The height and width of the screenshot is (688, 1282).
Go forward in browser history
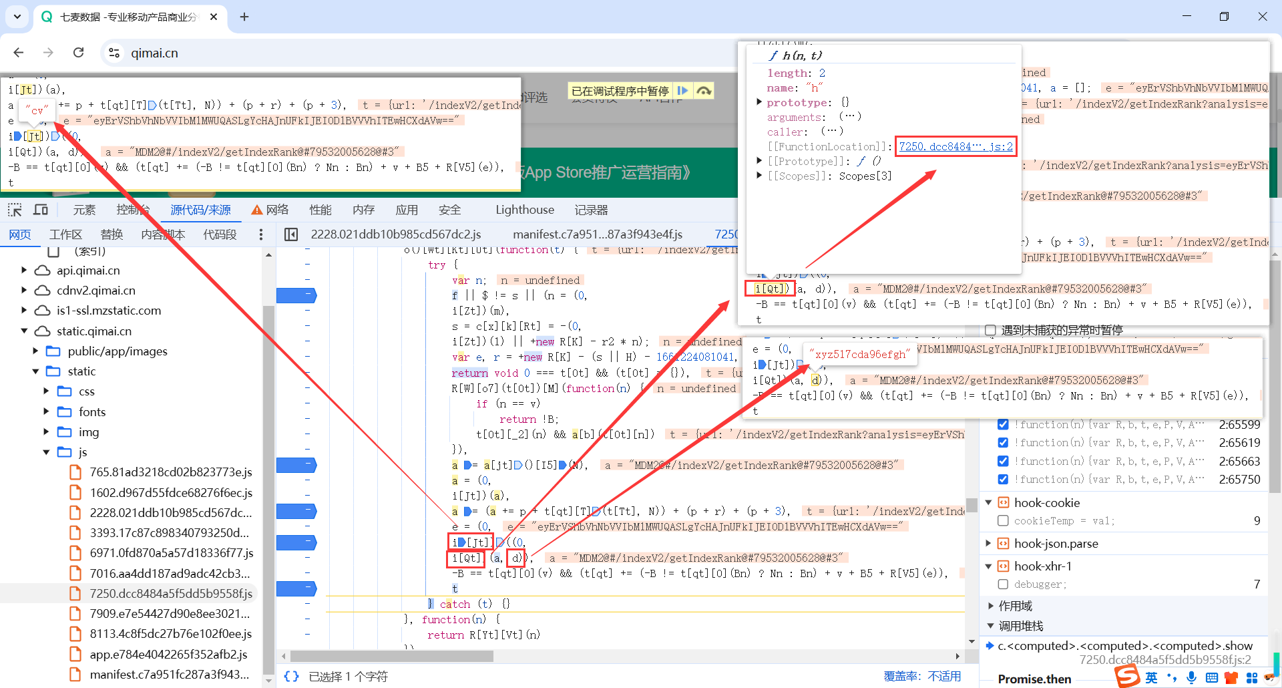tap(48, 53)
